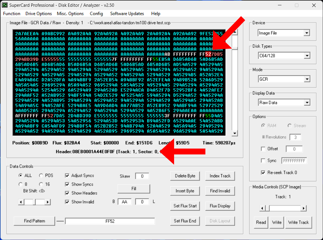
Task: Click the hex view scrollbar down arrow
Action: click(x=235, y=133)
